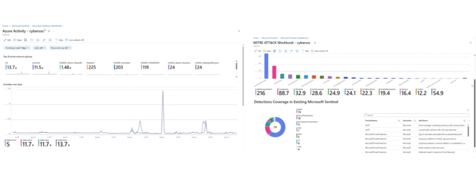Click the pin icon in Azure Activity toolbar
The height and width of the screenshot is (191, 476).
pyautogui.click(x=44, y=40)
